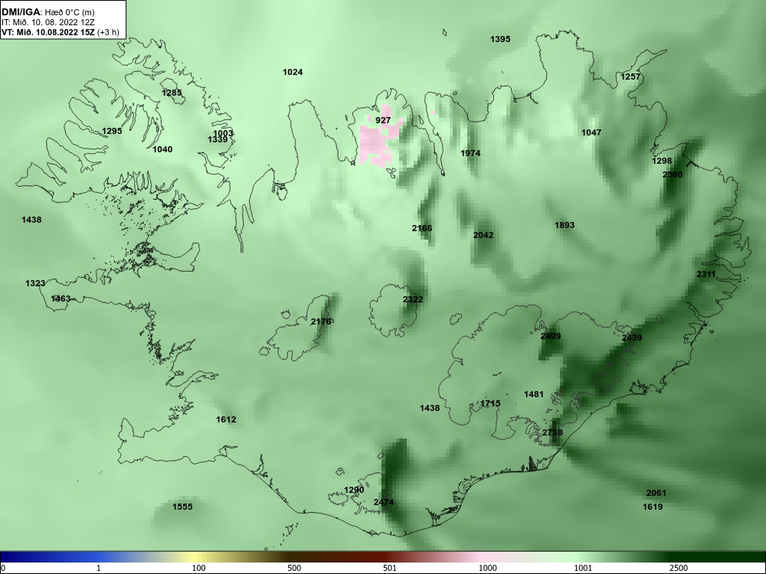Select the VT: Mið. 10.08.2022 15Z line
The width and height of the screenshot is (766, 574).
coord(60,32)
